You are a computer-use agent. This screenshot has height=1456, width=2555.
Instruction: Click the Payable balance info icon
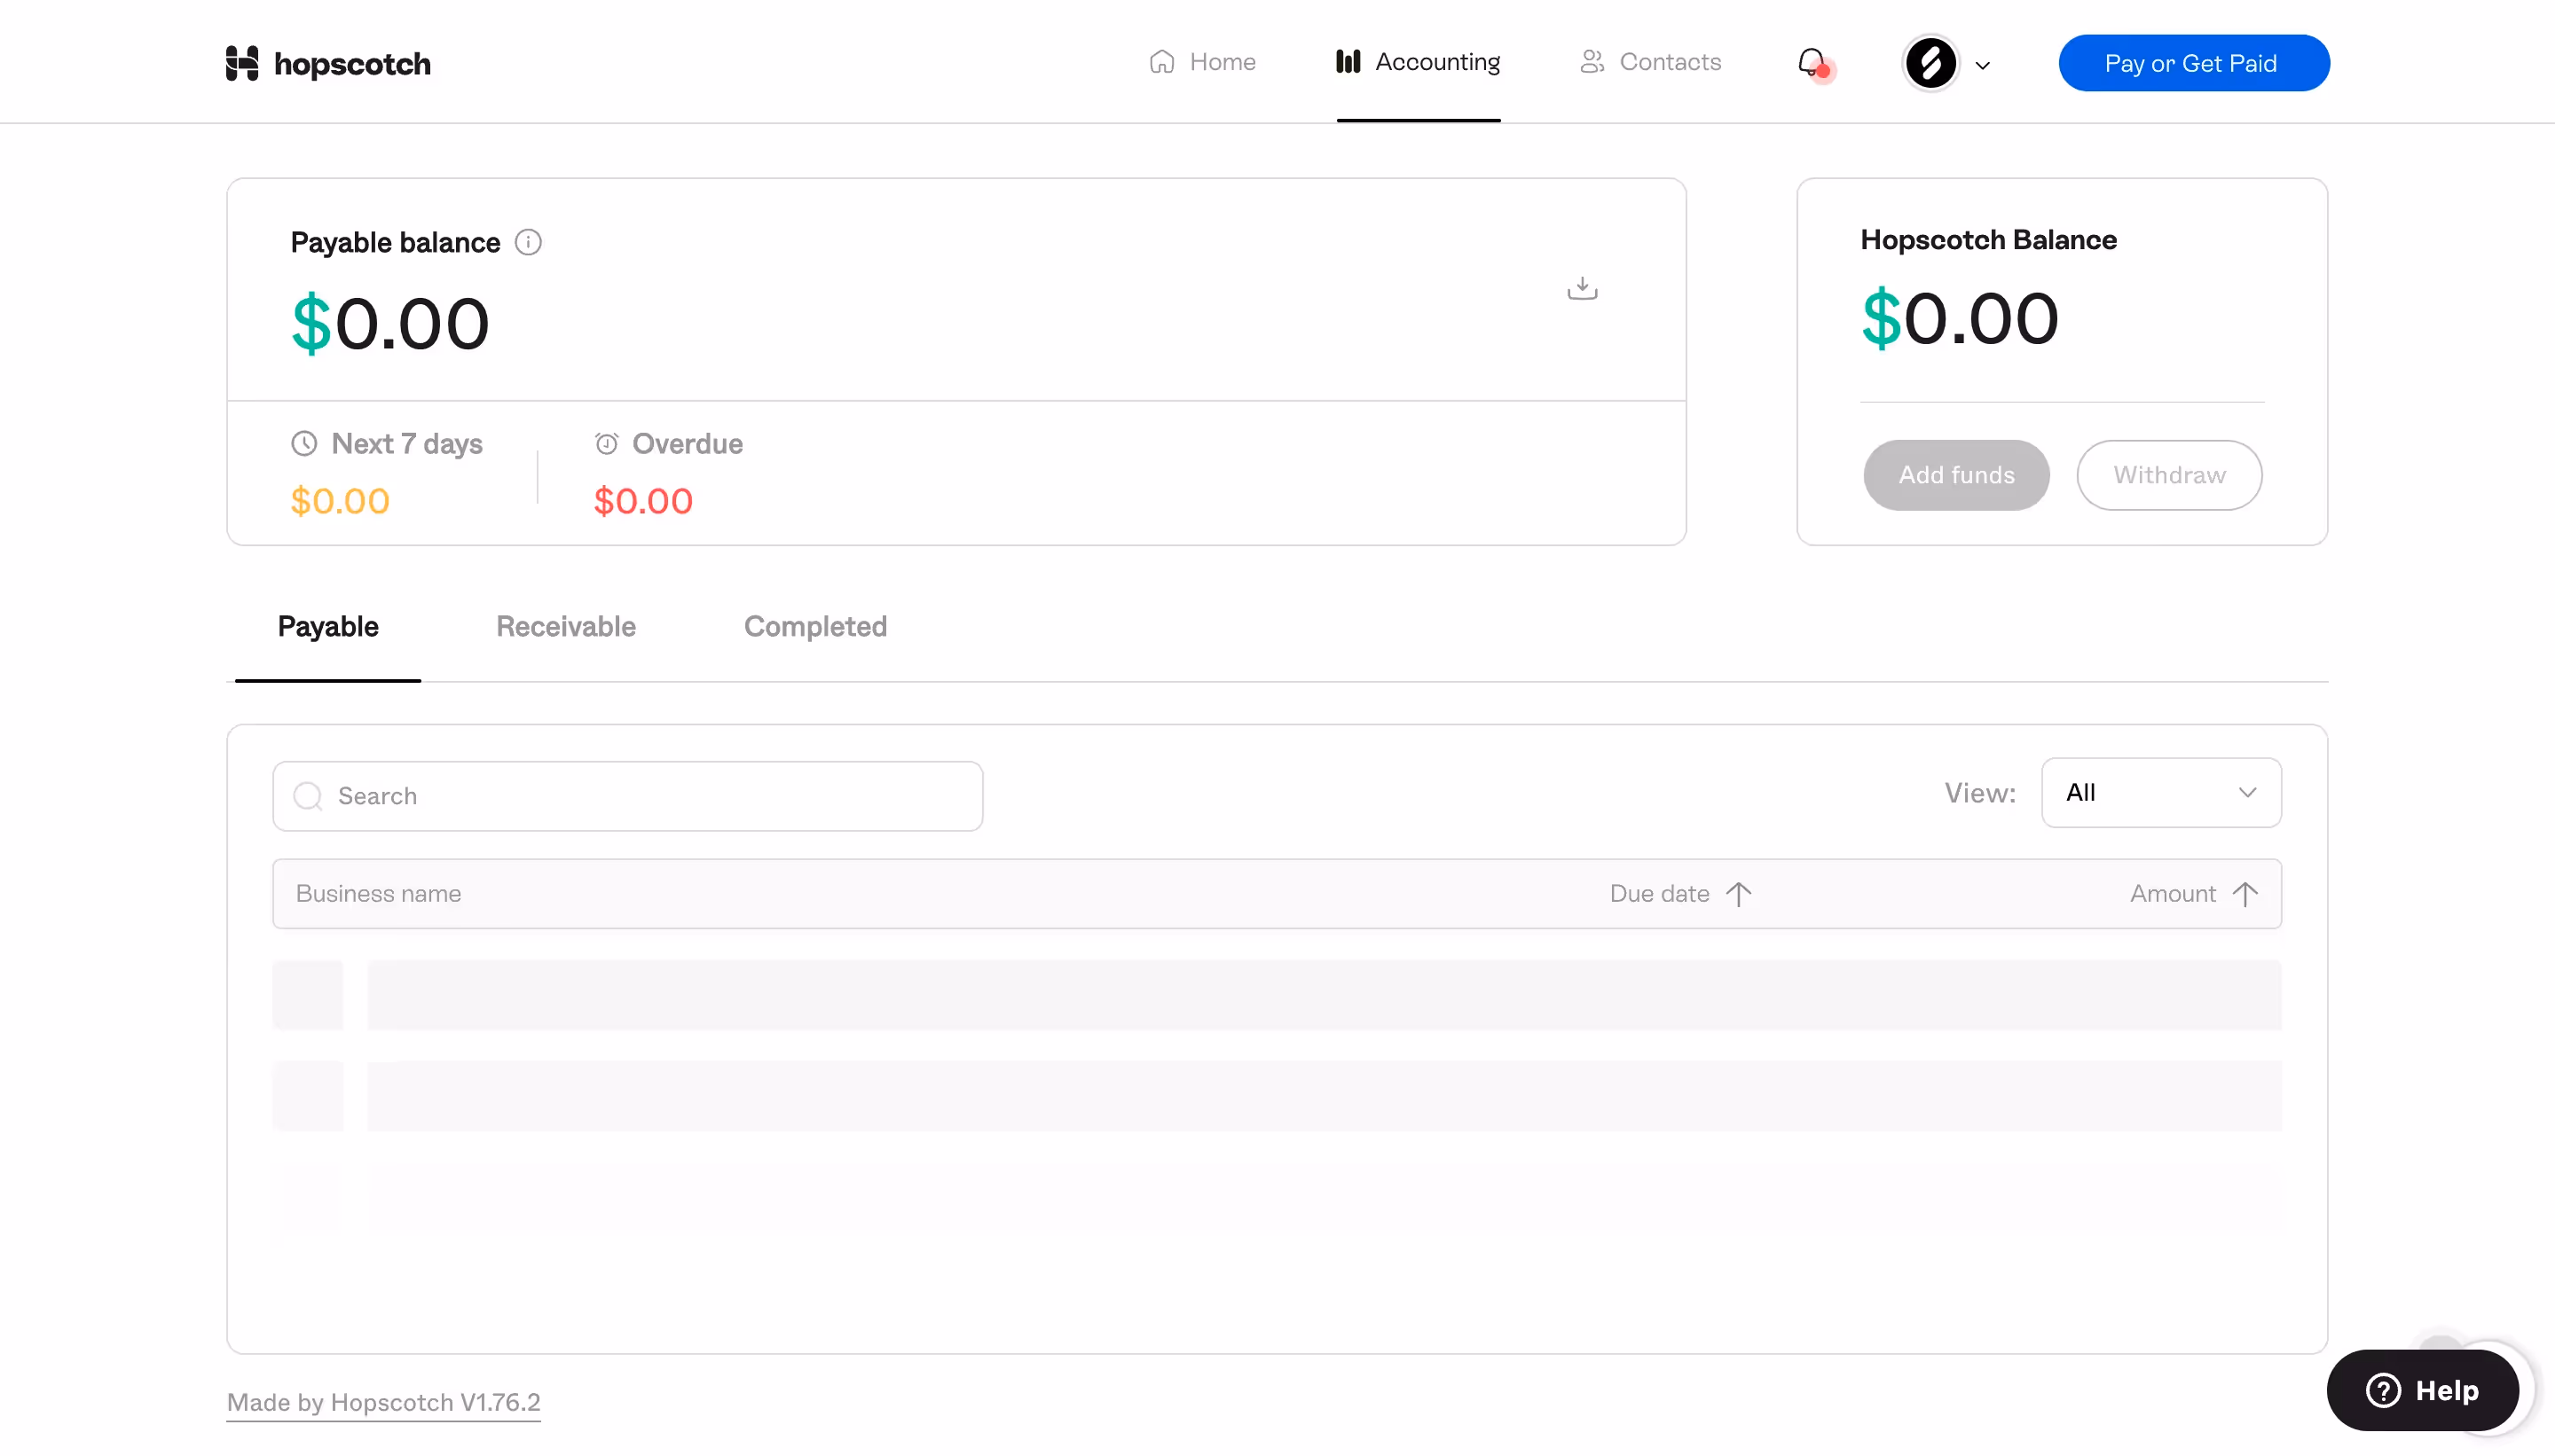tap(528, 242)
